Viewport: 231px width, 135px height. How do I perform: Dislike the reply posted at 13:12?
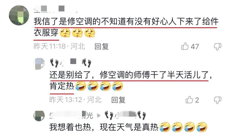click(218, 100)
